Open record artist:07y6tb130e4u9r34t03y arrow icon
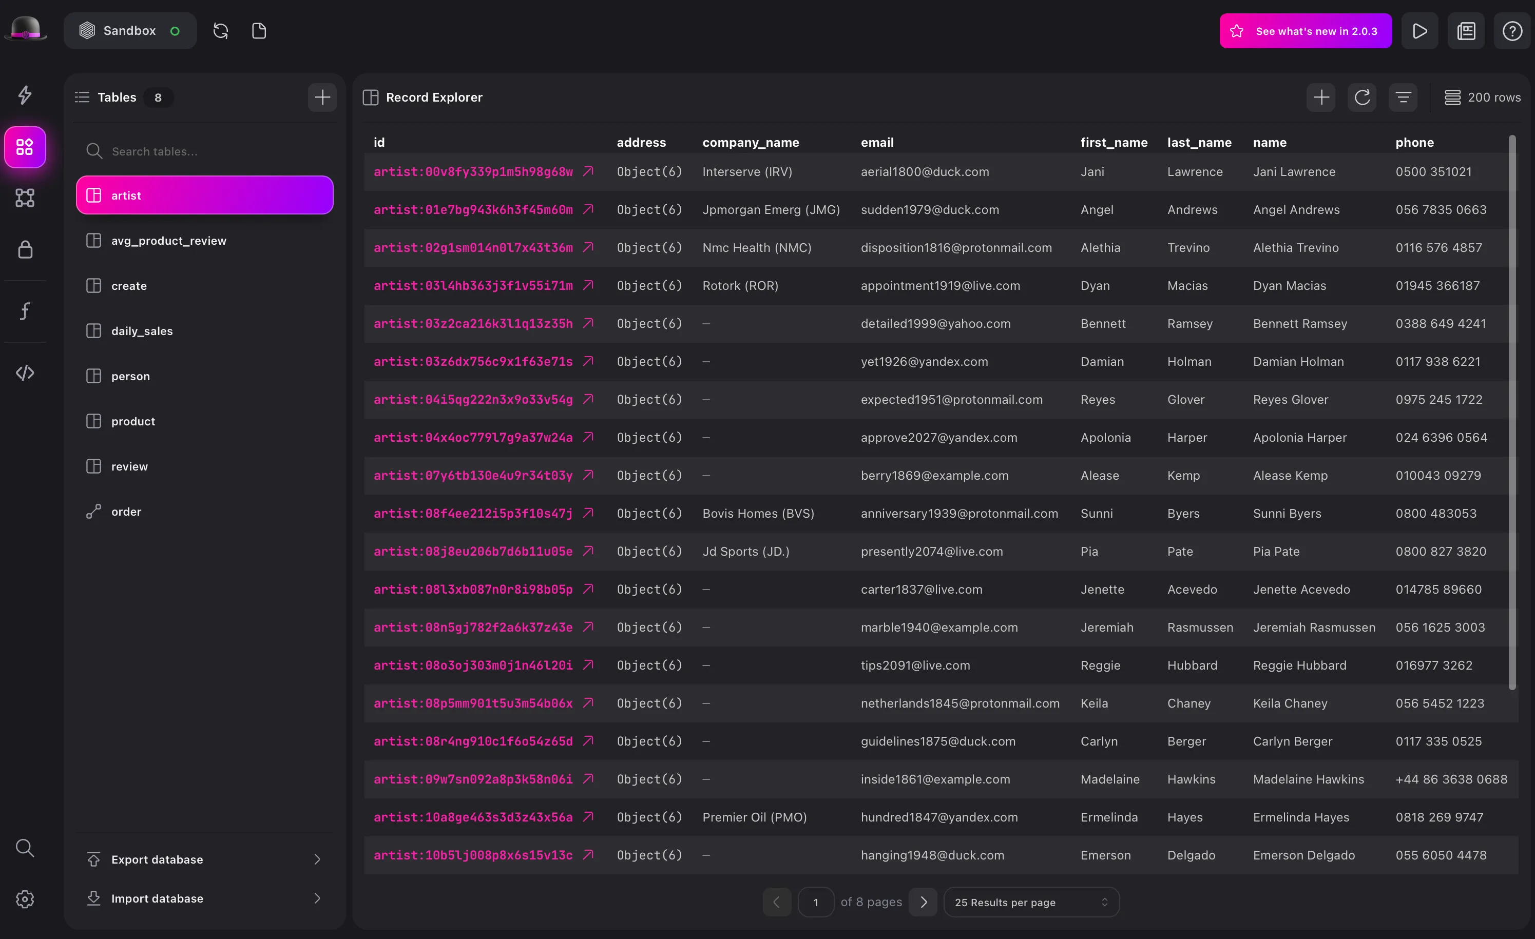The width and height of the screenshot is (1535, 939). pos(588,475)
